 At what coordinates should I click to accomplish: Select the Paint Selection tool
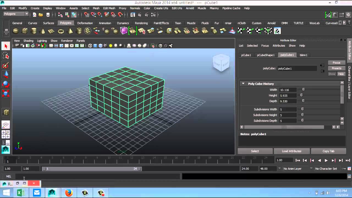point(6,65)
